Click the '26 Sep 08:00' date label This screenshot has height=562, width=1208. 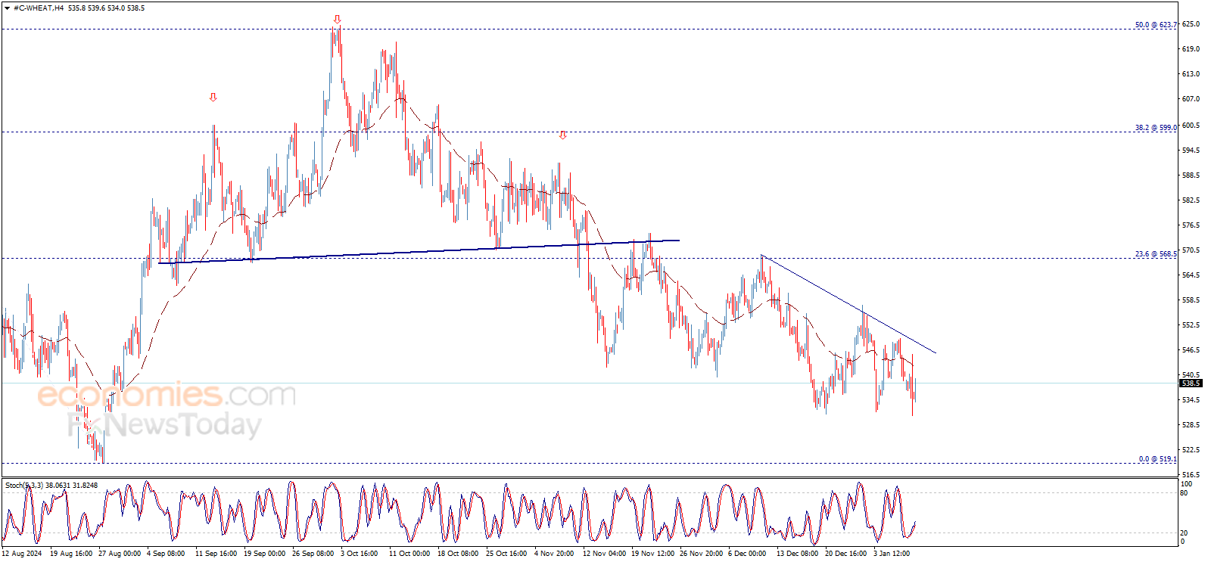(x=313, y=554)
